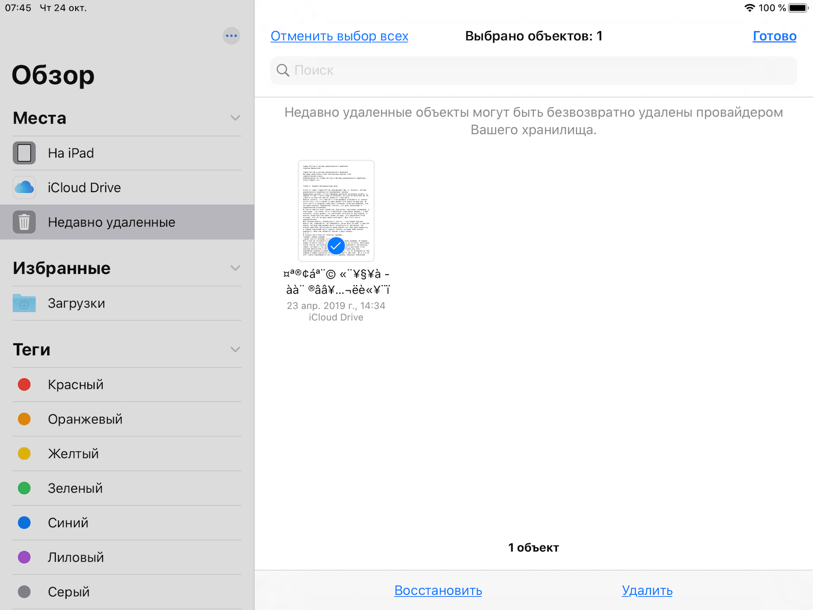Screen dimensions: 813x610
Task: Click the Поиск search field
Action: point(534,70)
